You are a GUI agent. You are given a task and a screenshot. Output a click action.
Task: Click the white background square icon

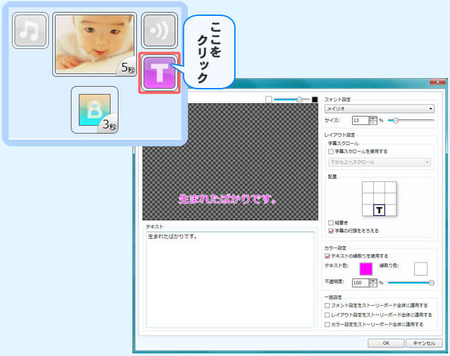269,99
